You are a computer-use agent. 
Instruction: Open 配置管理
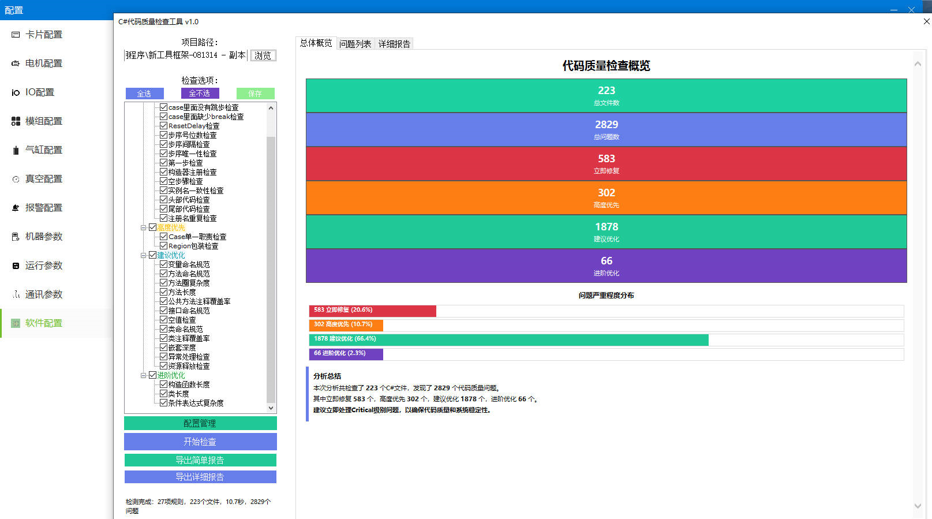(200, 423)
